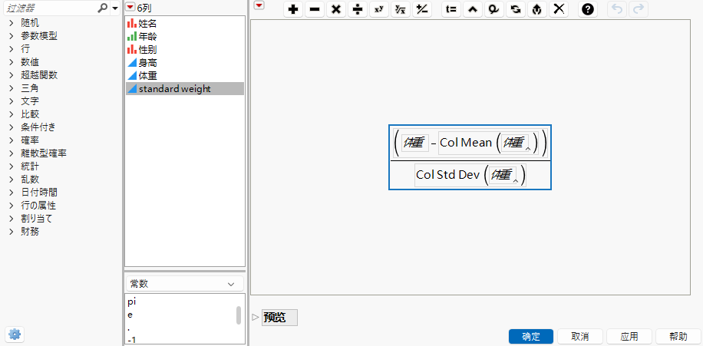
Task: Expand the 行の属性 function category
Action: (x=12, y=206)
